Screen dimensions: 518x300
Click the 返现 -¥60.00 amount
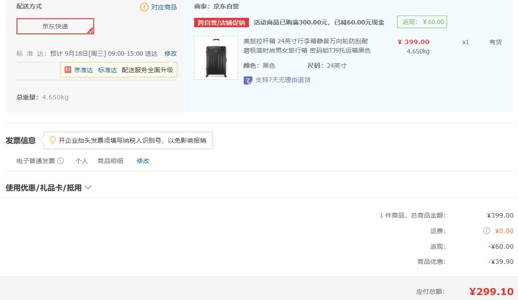(x=501, y=247)
